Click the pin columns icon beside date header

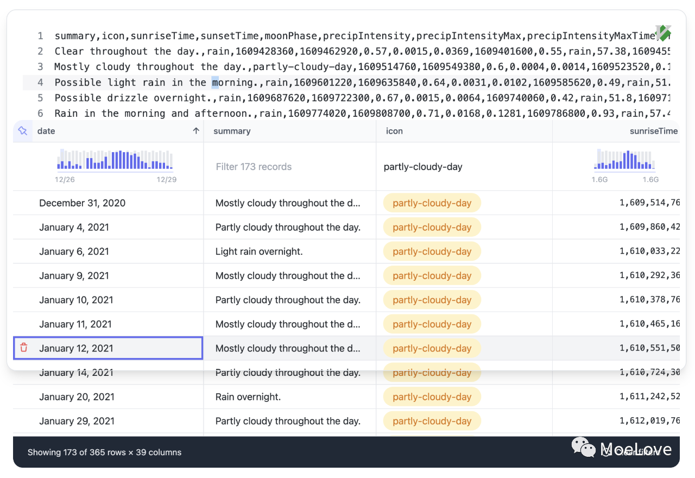[x=23, y=131]
